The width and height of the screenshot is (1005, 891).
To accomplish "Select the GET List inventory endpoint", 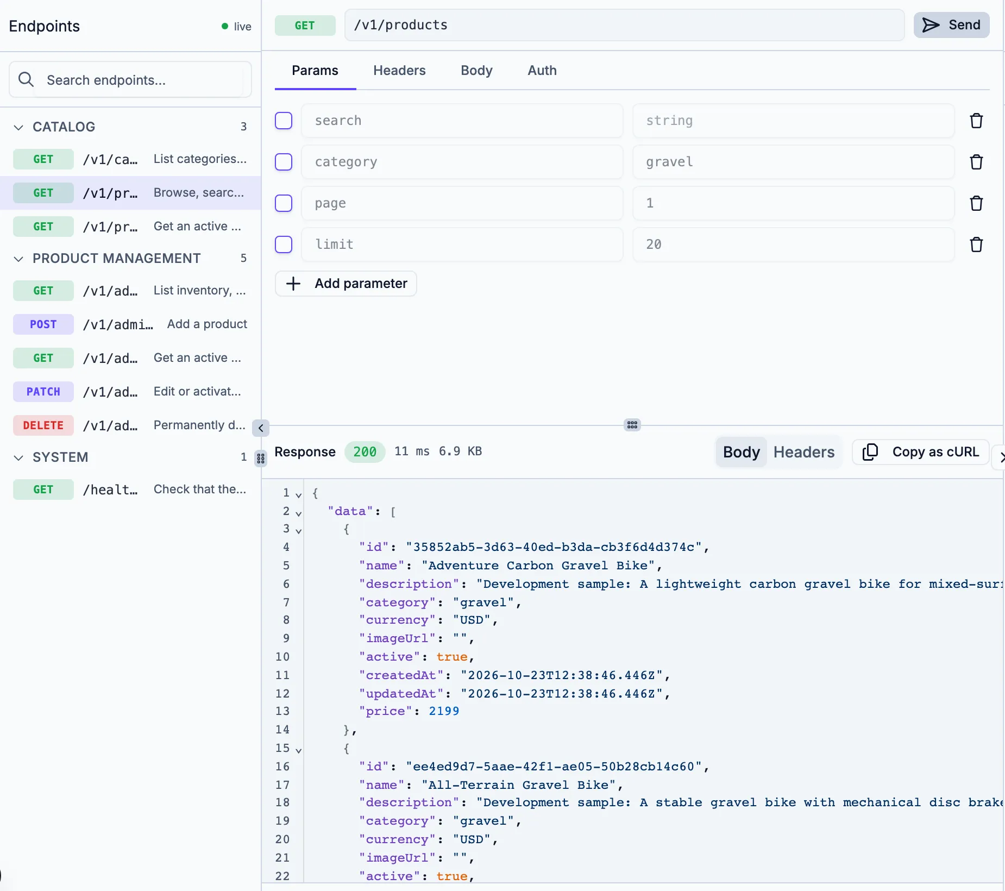I will coord(130,291).
